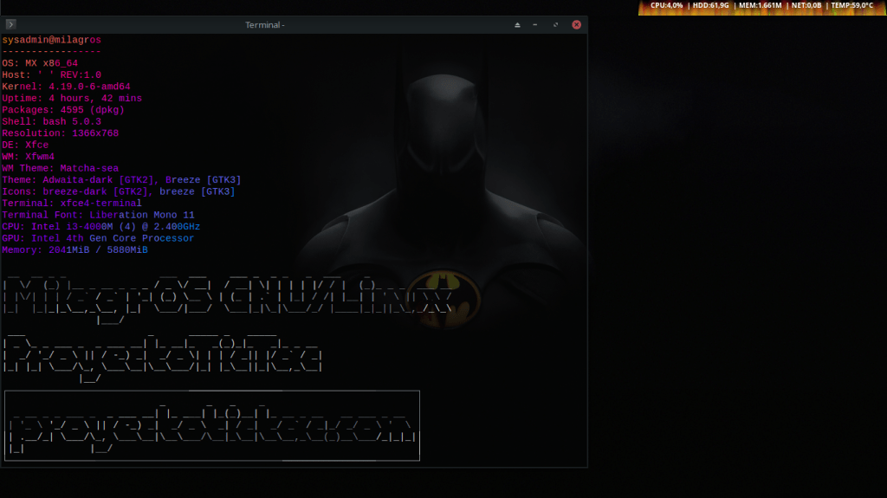Click the CPU usage readout in the panel
Screen dimensions: 887x498
[666, 5]
